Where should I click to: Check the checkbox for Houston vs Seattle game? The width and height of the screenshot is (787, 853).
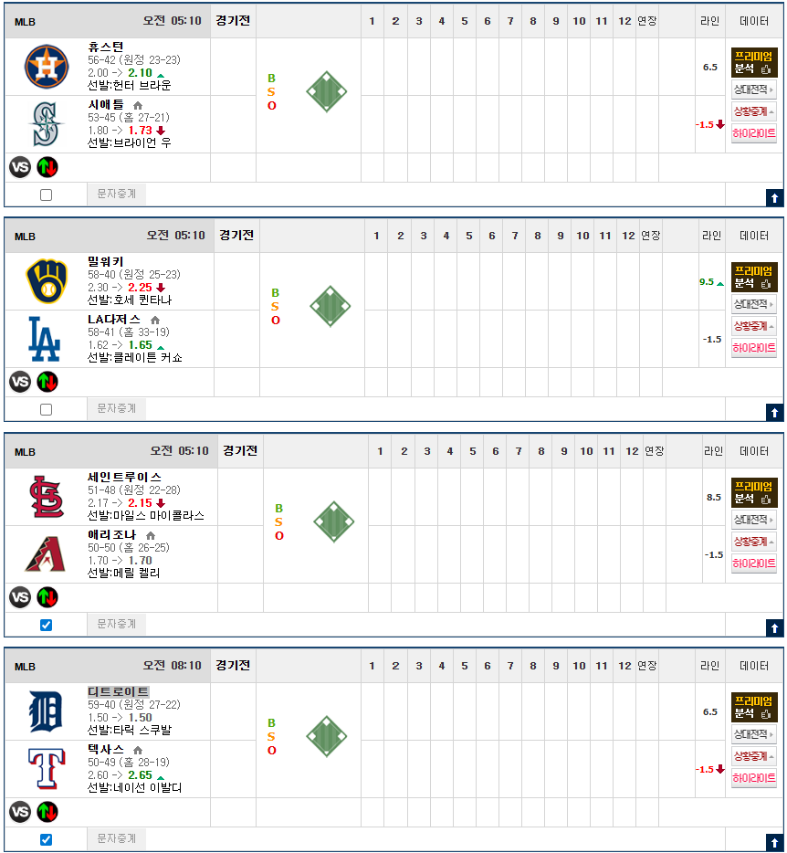[x=47, y=195]
